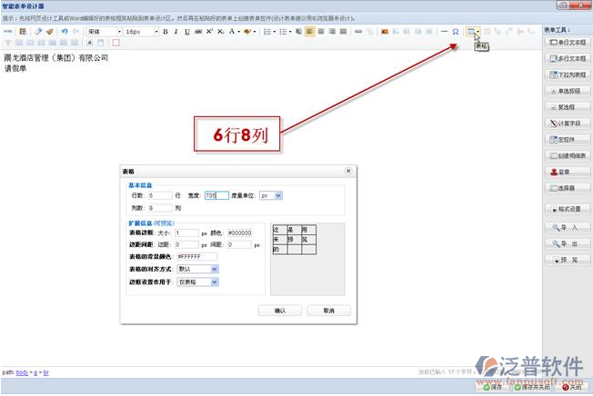The image size is (593, 396).
Task: Insert a horizontal line
Action: (x=444, y=32)
